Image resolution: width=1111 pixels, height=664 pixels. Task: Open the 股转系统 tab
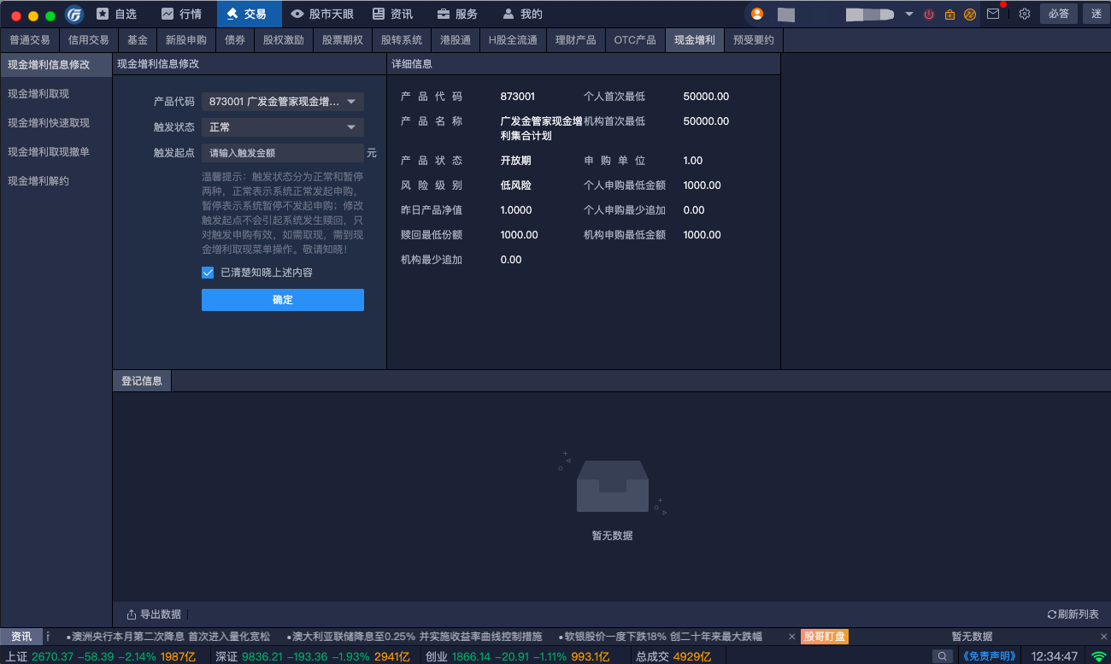click(x=402, y=40)
